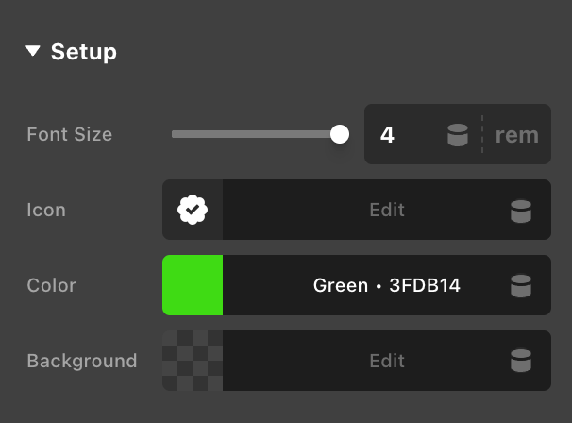Open dynamic data icon in Color row
Viewport: 572px width, 423px height.
click(520, 285)
